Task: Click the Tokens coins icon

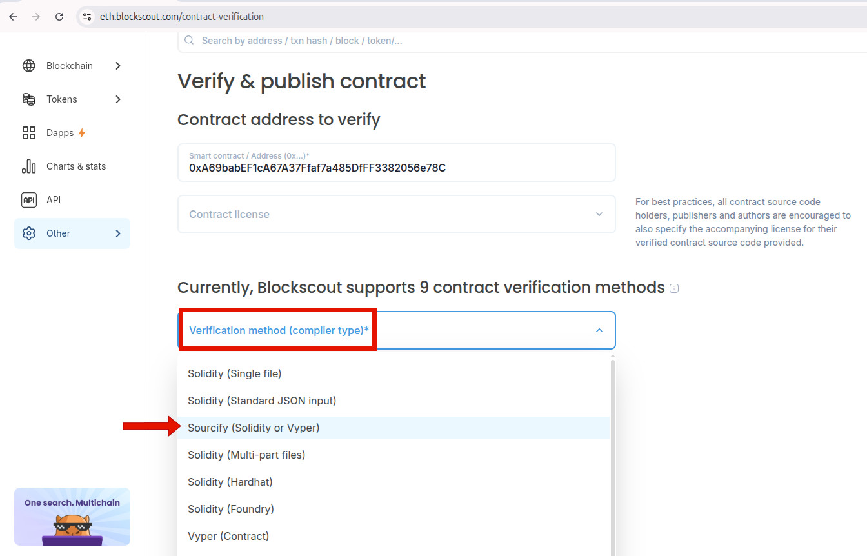Action: click(x=28, y=99)
